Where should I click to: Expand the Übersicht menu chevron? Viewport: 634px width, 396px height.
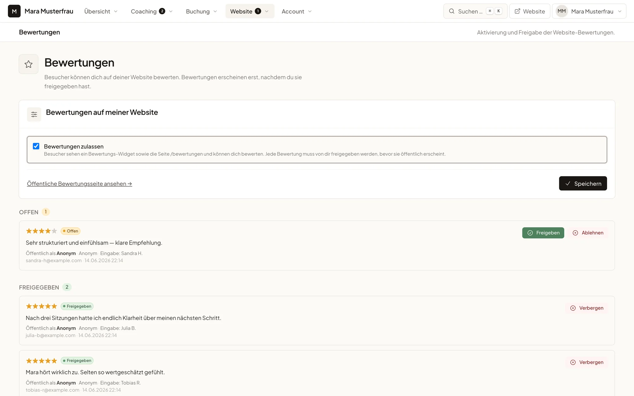tap(116, 11)
